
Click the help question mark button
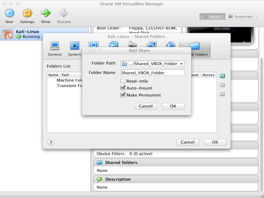click(51, 142)
